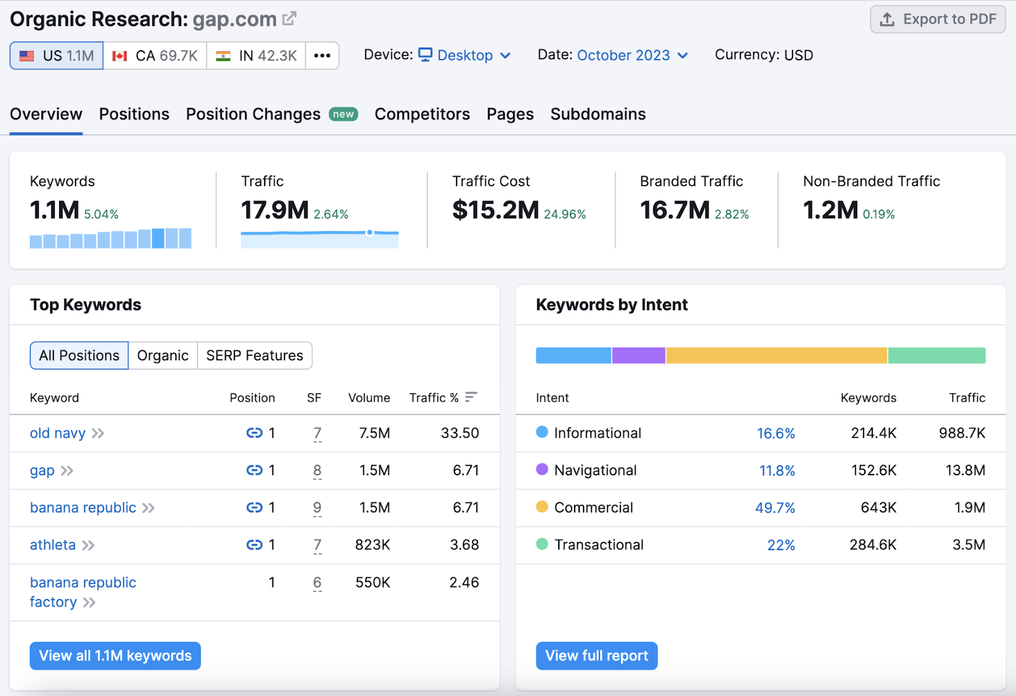Open the Informational intent 16.6% link
1016x696 pixels.
click(x=776, y=433)
